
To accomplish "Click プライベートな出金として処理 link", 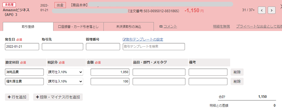I will tap(259, 26).
